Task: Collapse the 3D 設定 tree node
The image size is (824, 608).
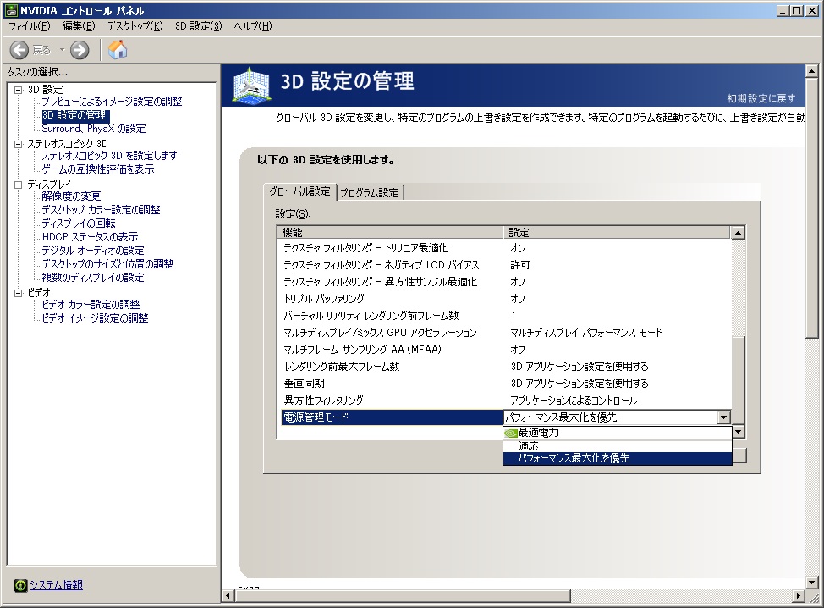Action: [19, 90]
